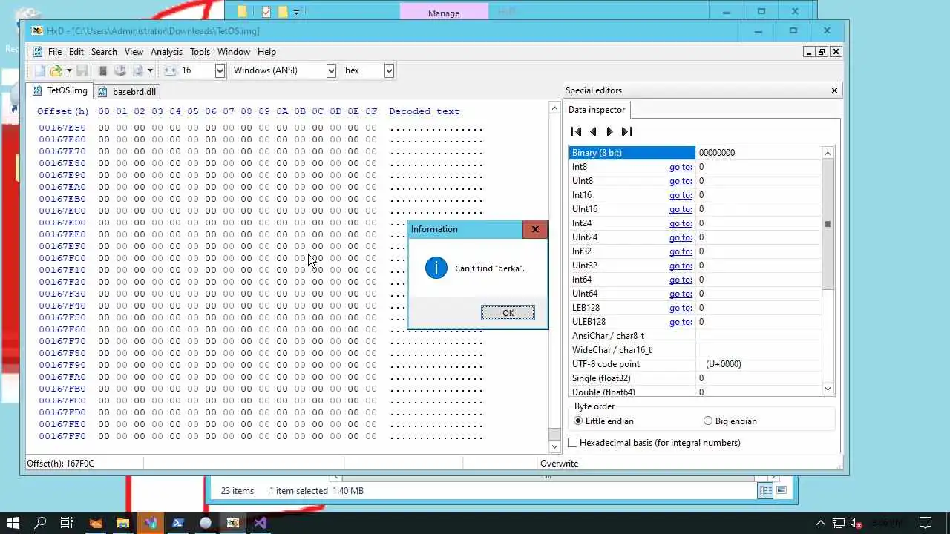The height and width of the screenshot is (534, 950).
Task: Open the hex offset base dropdown
Action: (389, 70)
